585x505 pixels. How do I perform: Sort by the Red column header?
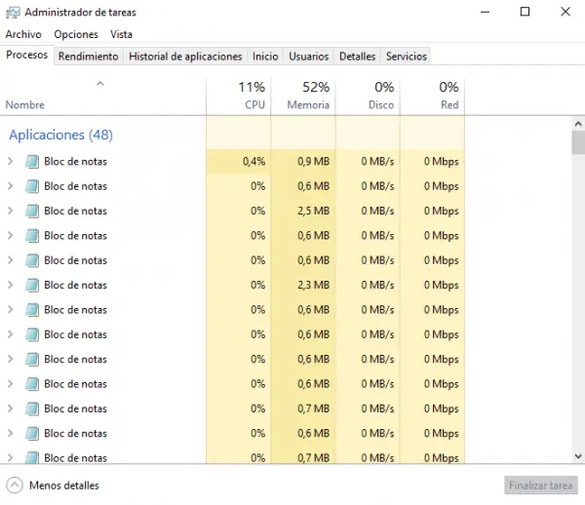point(432,97)
